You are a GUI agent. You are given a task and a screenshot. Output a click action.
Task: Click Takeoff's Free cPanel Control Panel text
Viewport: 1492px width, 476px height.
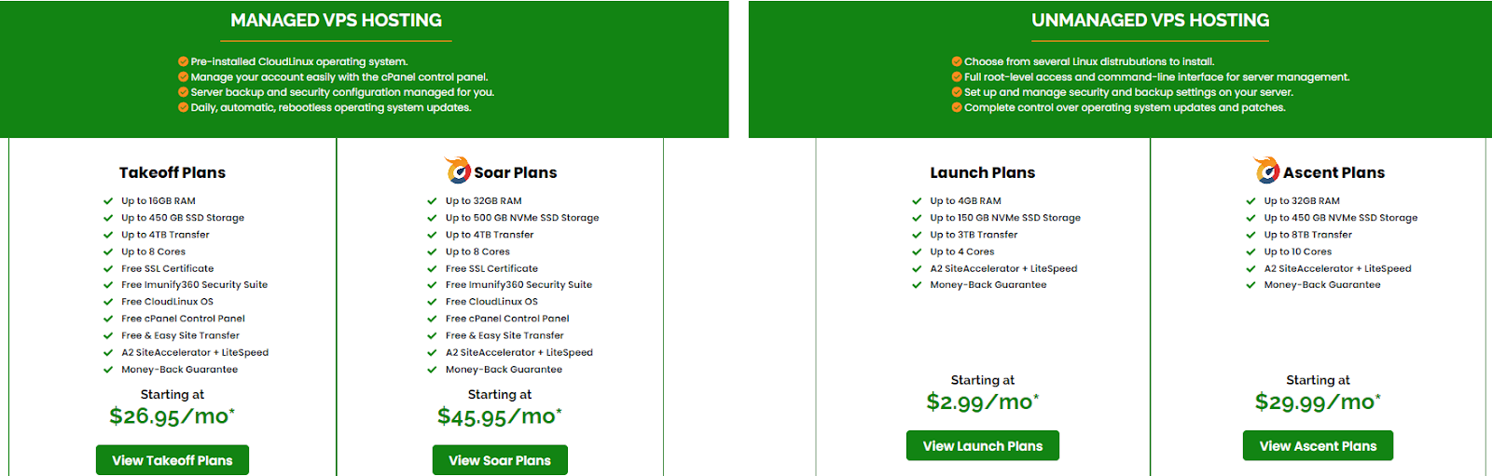[x=183, y=319]
